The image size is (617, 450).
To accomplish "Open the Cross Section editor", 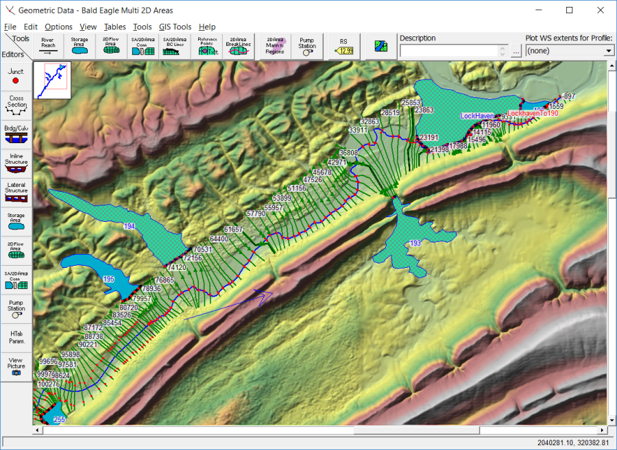I will pyautogui.click(x=16, y=104).
